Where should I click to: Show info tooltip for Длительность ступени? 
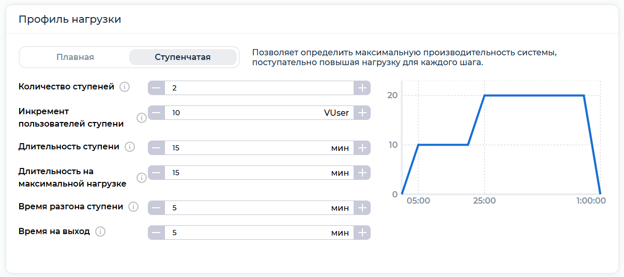130,147
